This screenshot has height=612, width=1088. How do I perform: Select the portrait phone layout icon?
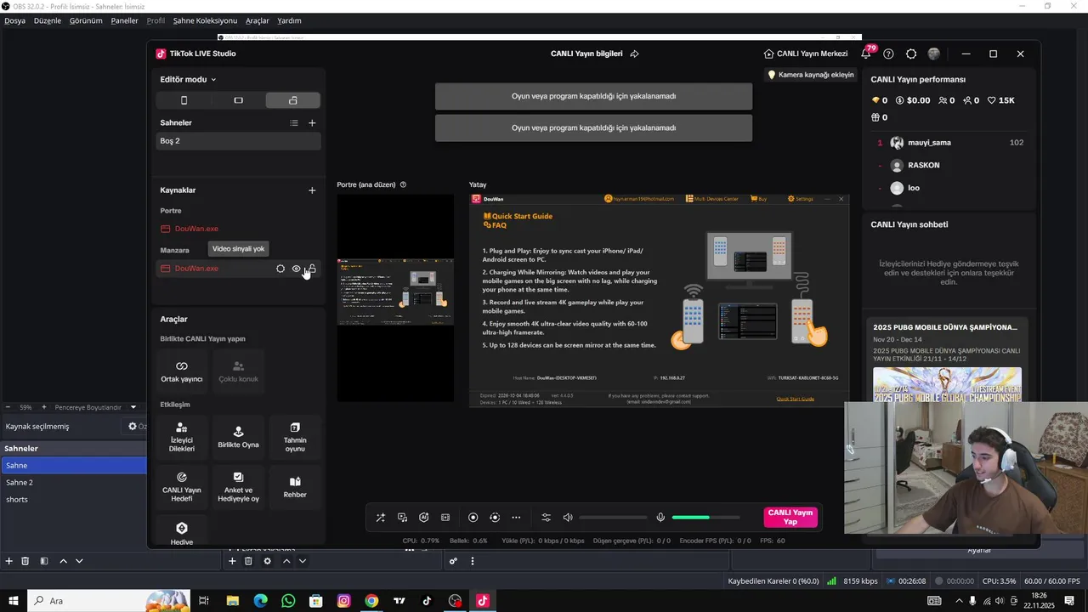(x=184, y=100)
